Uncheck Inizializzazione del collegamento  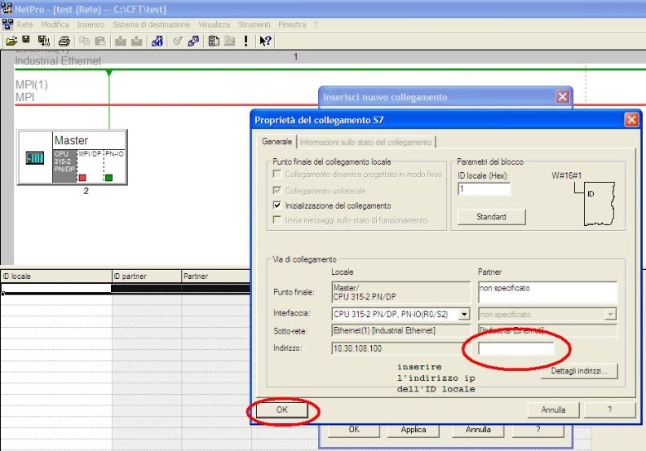277,206
